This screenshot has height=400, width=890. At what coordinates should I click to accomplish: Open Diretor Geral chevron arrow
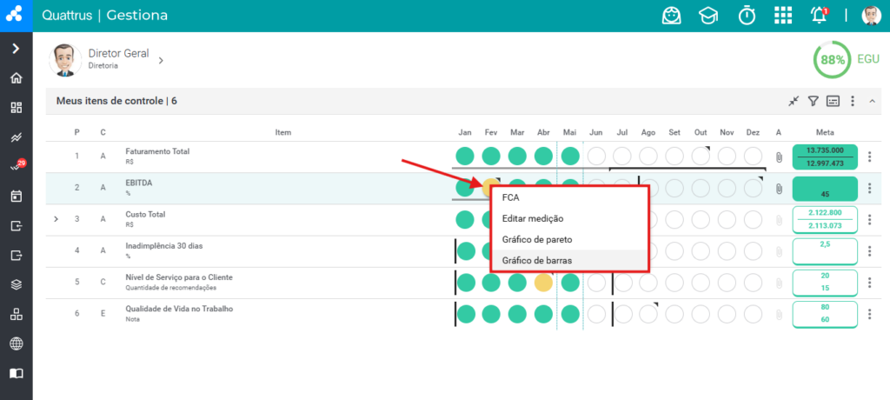161,60
